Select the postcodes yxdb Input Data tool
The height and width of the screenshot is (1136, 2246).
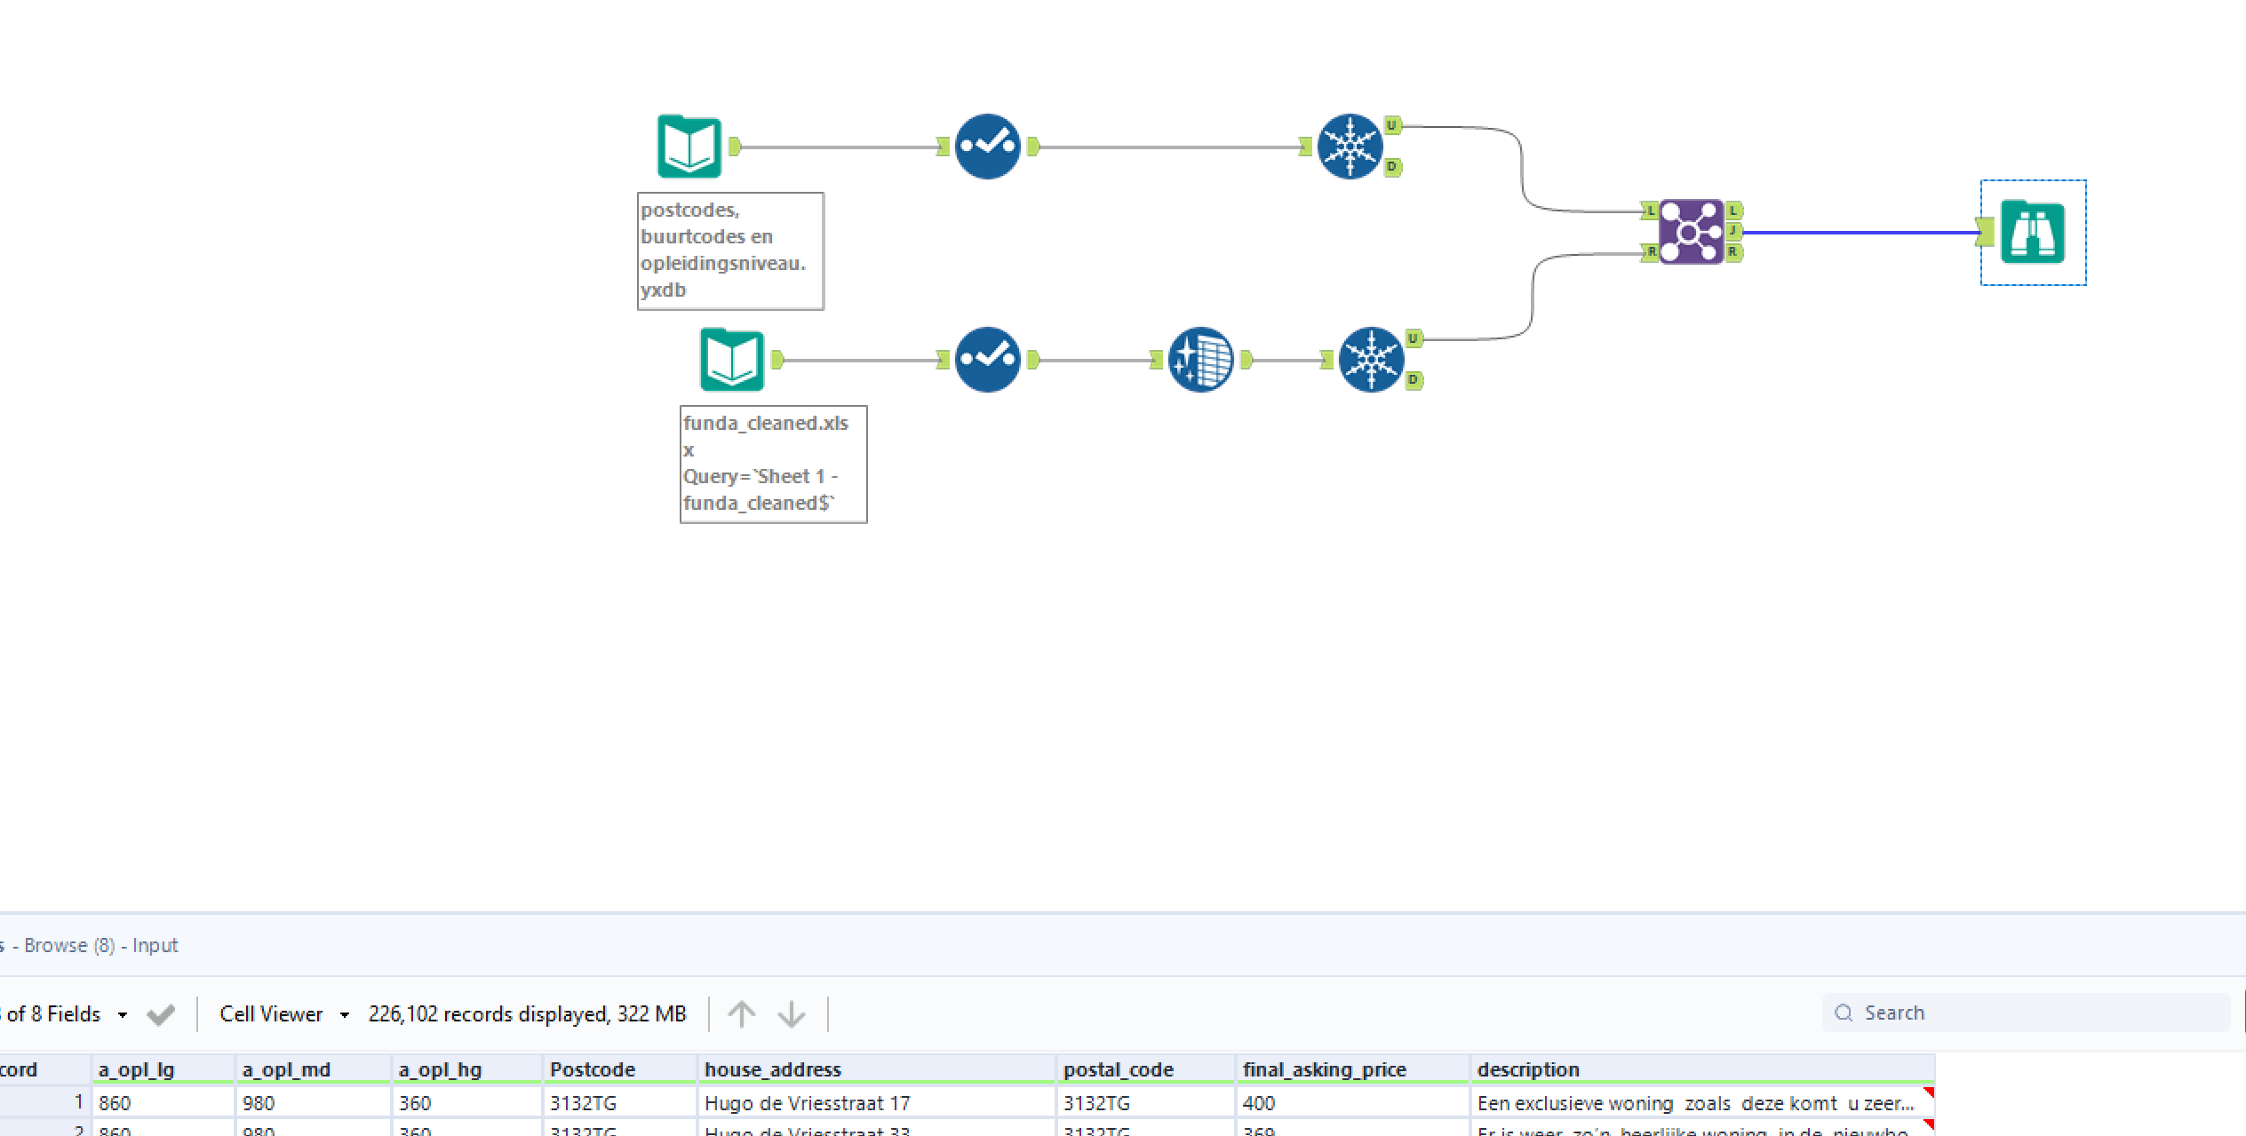(689, 147)
